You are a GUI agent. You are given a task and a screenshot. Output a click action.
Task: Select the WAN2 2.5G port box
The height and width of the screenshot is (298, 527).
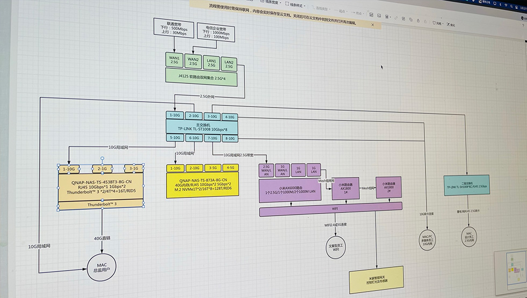point(193,62)
